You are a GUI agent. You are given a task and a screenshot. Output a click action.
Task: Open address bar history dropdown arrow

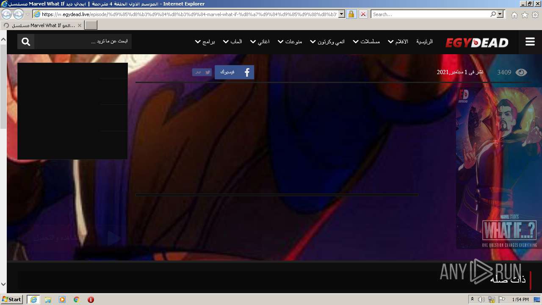(x=342, y=14)
